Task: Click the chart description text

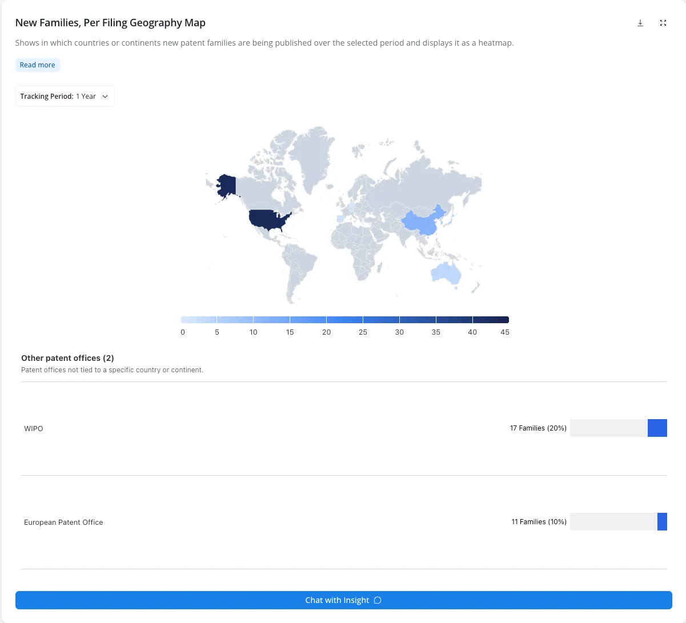Action: [x=264, y=43]
